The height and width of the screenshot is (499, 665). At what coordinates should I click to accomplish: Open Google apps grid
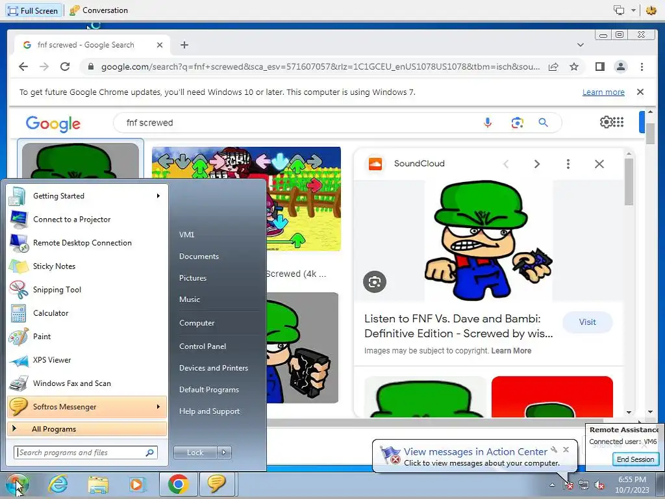point(619,122)
